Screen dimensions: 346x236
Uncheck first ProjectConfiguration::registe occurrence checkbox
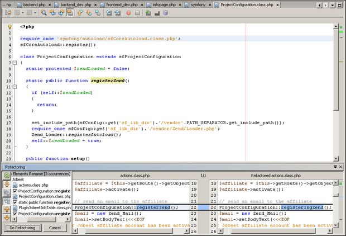pos(15,191)
